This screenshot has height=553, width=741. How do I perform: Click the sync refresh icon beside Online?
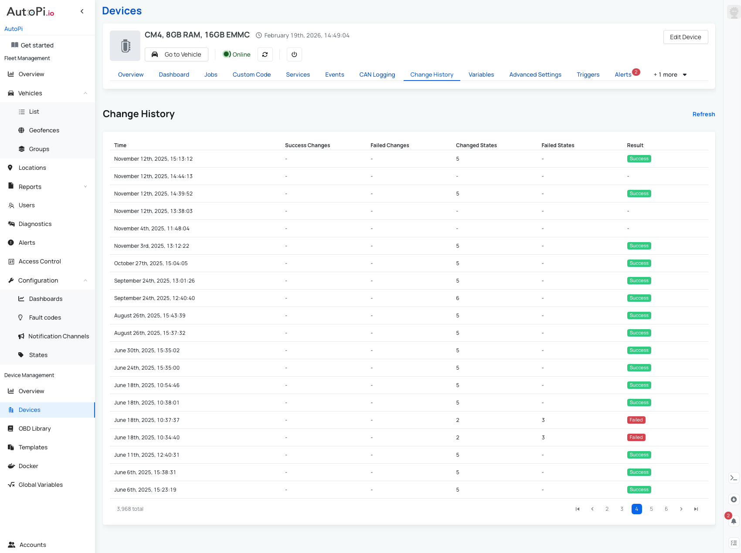[265, 54]
